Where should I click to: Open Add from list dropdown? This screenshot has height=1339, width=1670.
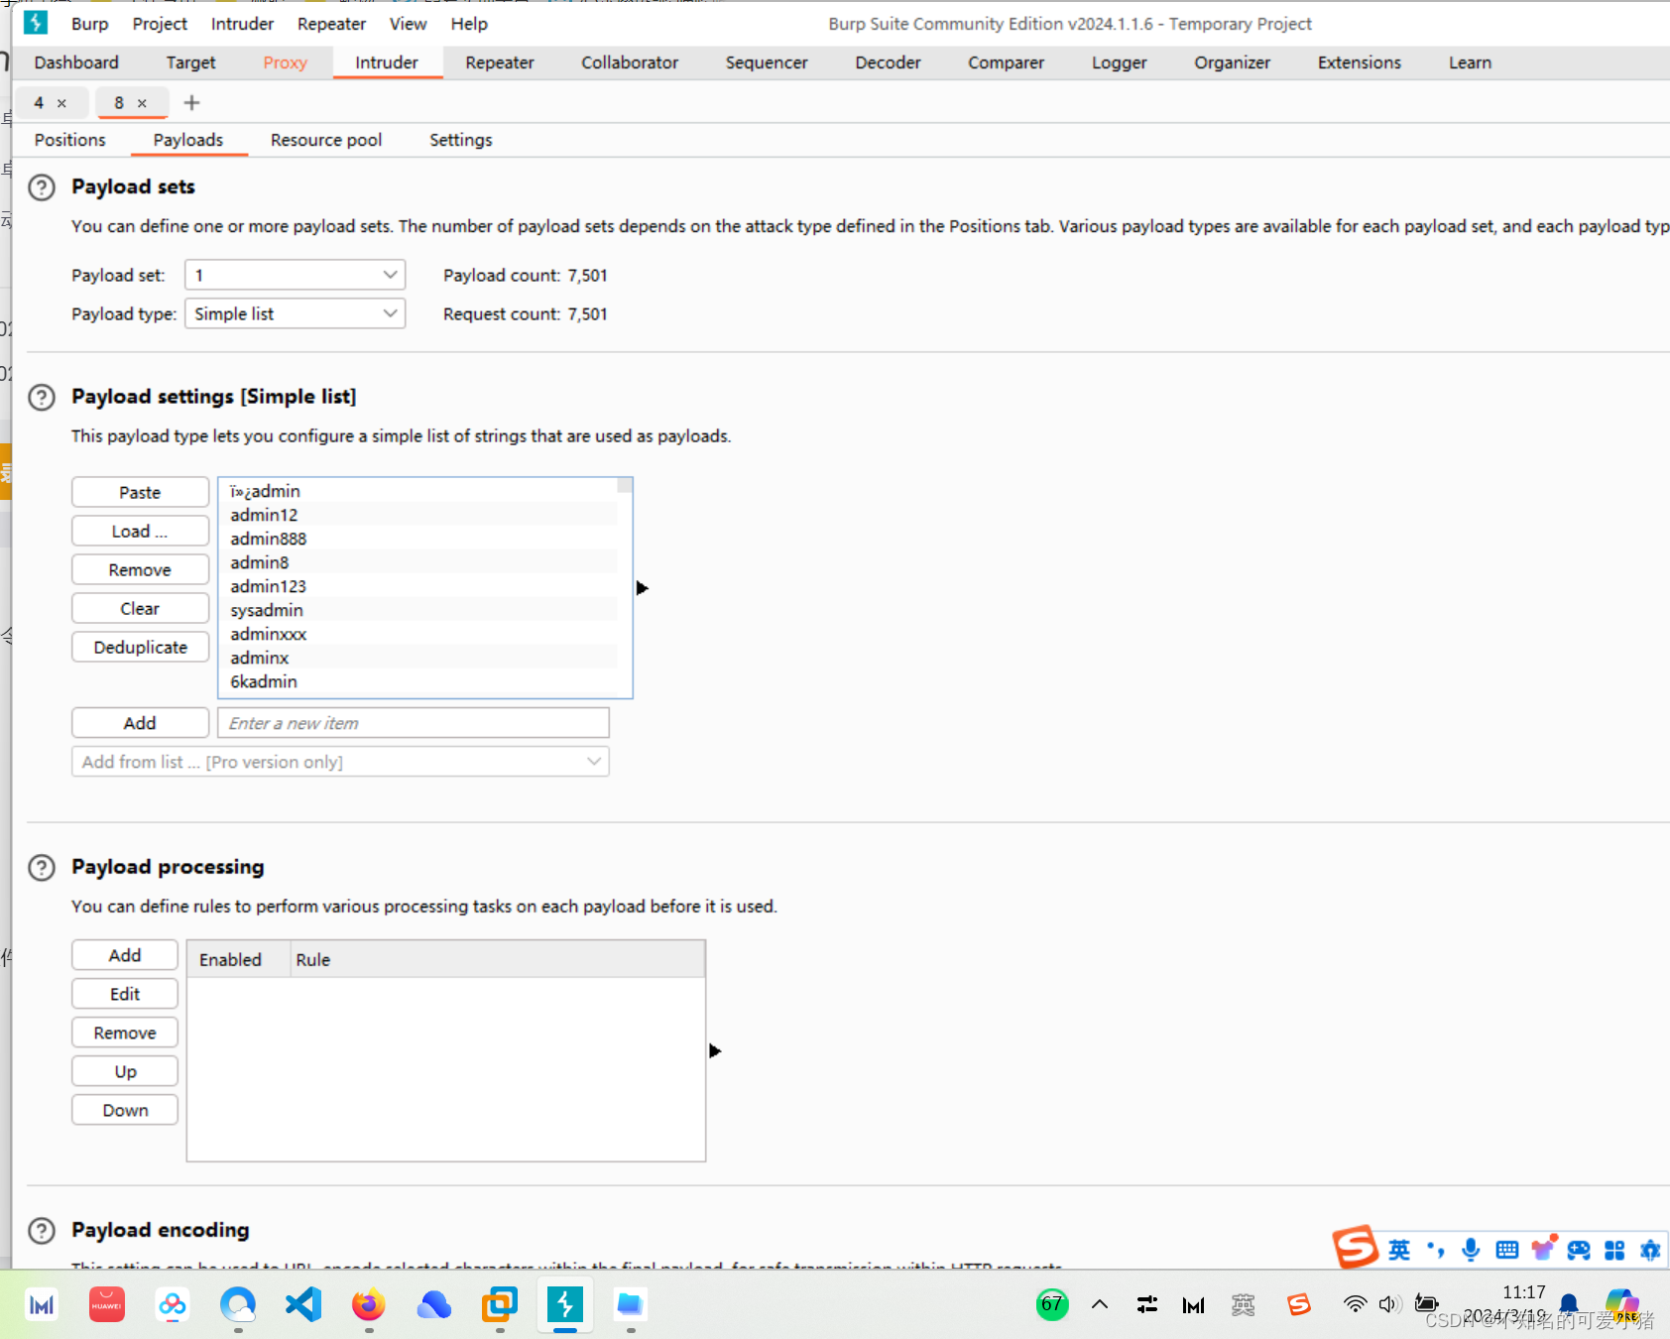(340, 762)
